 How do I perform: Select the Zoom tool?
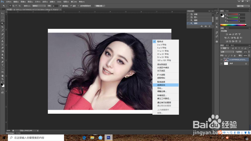[3, 79]
